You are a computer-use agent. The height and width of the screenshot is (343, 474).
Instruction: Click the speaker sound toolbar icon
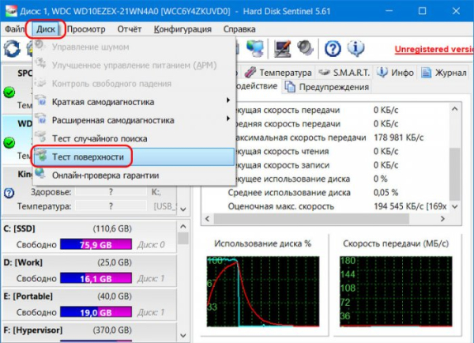click(x=305, y=49)
